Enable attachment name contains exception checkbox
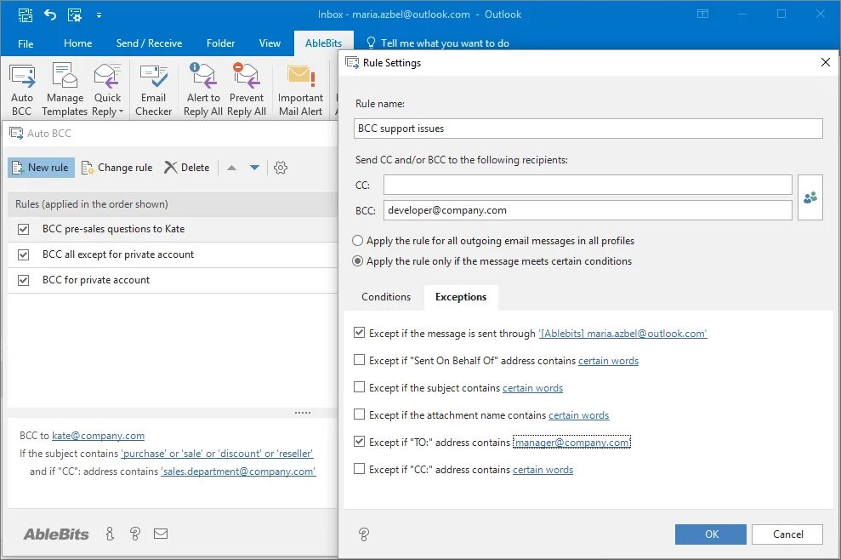 [360, 414]
